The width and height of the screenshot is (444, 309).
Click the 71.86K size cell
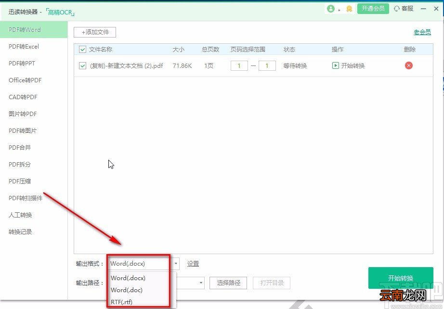point(182,65)
